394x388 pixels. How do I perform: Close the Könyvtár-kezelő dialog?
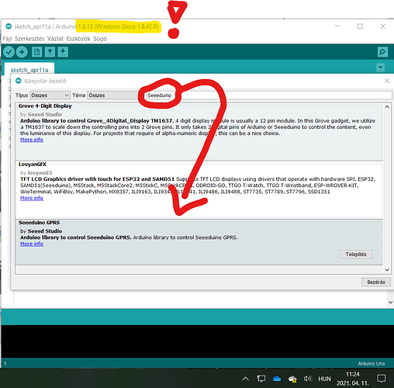(387, 81)
